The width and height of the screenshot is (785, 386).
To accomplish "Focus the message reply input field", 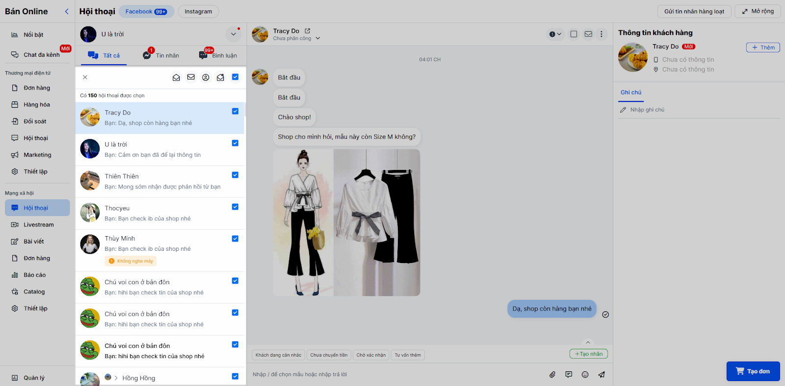I will point(397,375).
